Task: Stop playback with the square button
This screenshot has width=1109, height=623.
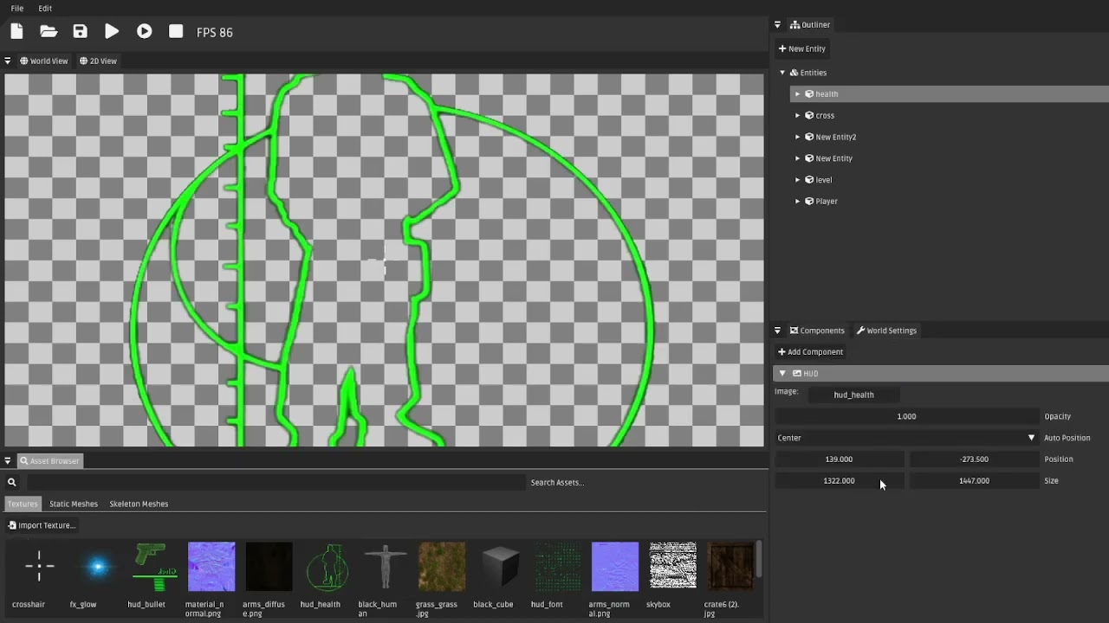Action: tap(176, 32)
